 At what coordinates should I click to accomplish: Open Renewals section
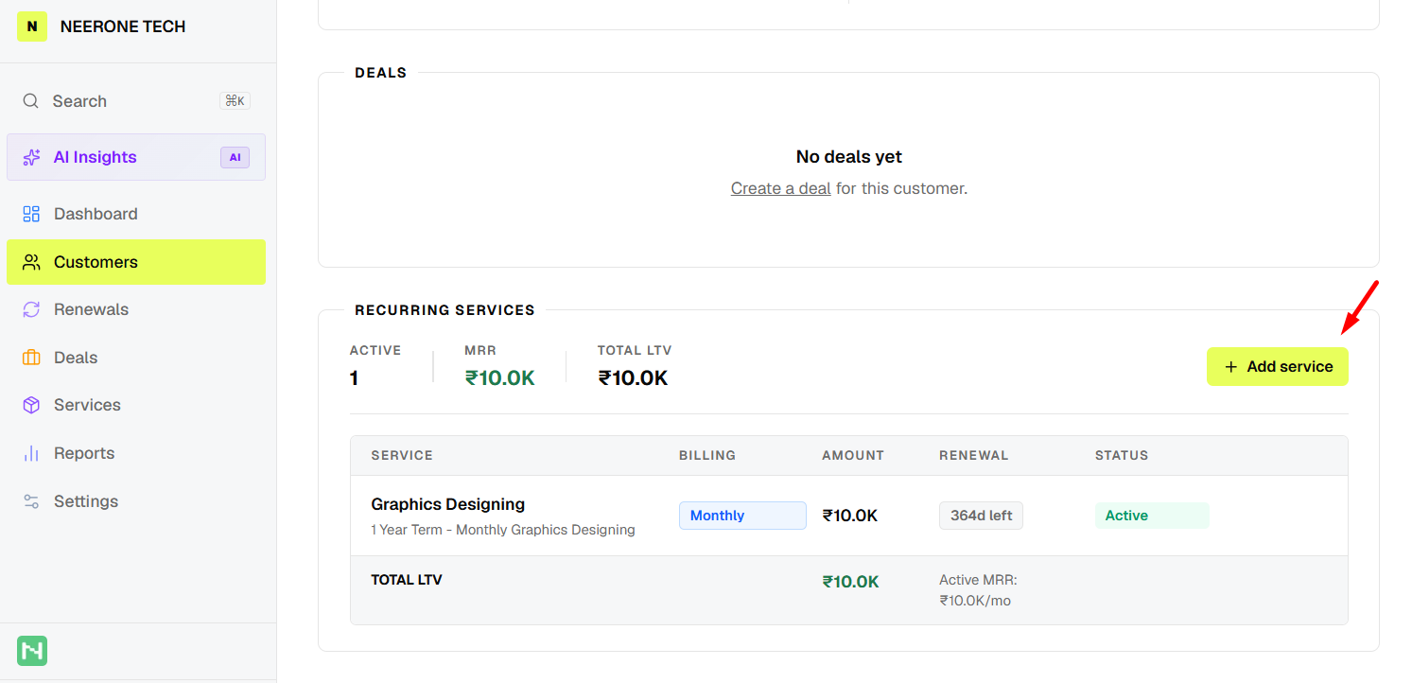[x=136, y=309]
